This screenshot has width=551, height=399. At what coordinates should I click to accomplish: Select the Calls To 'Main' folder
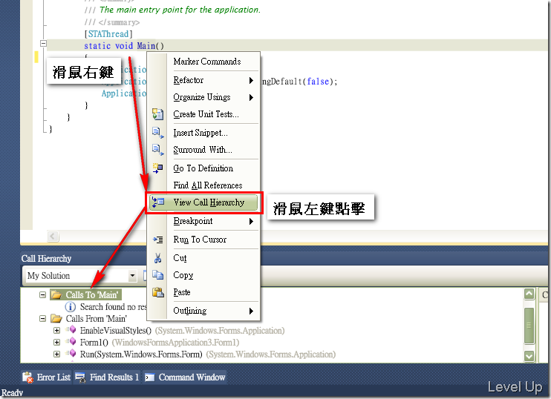pyautogui.click(x=85, y=294)
